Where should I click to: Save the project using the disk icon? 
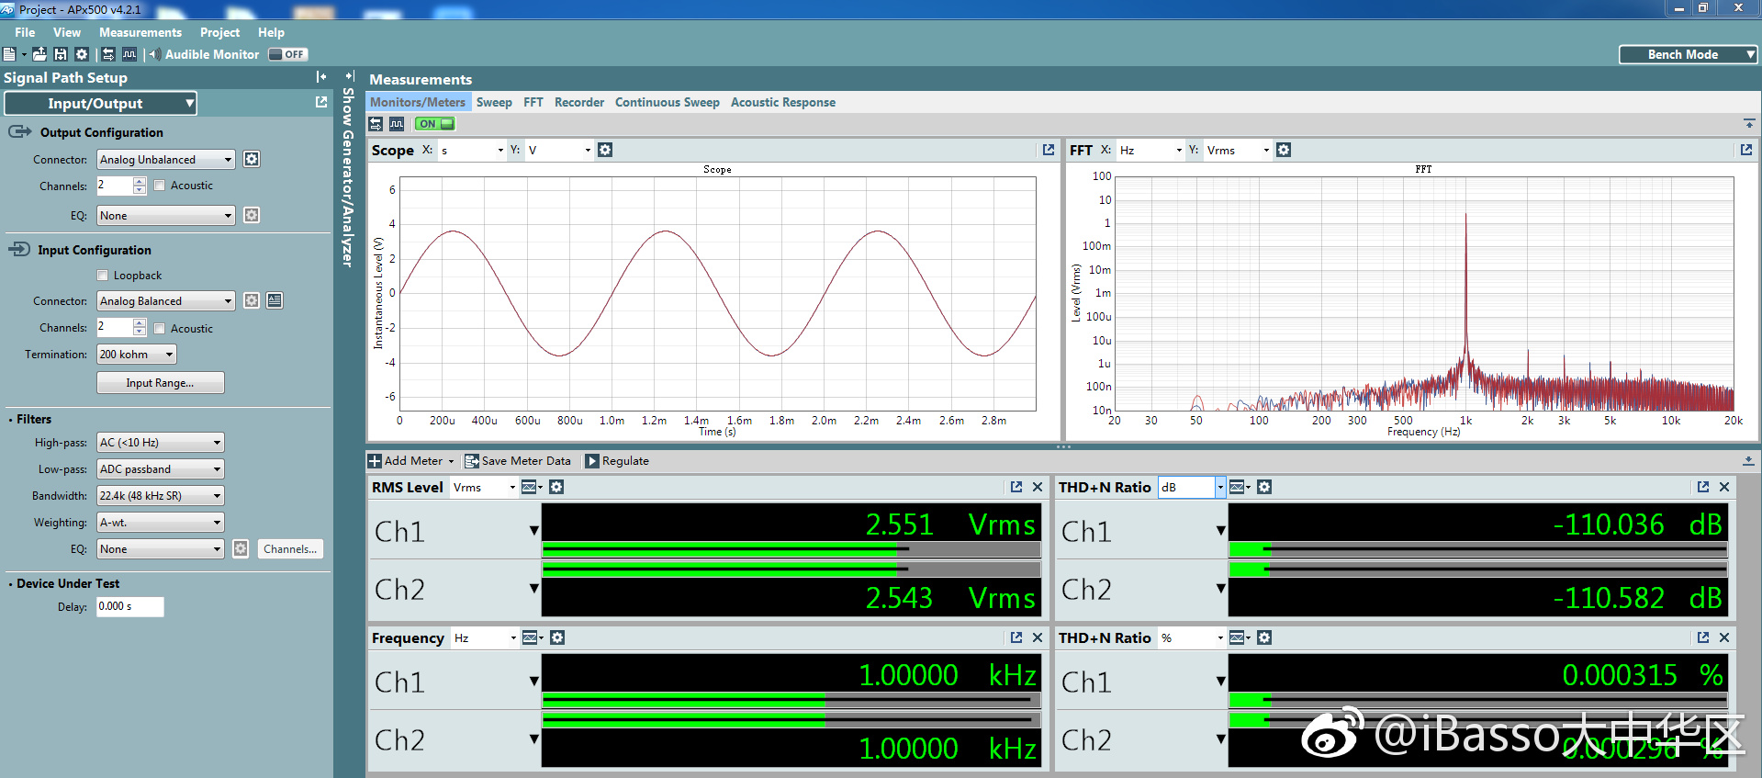pos(61,54)
